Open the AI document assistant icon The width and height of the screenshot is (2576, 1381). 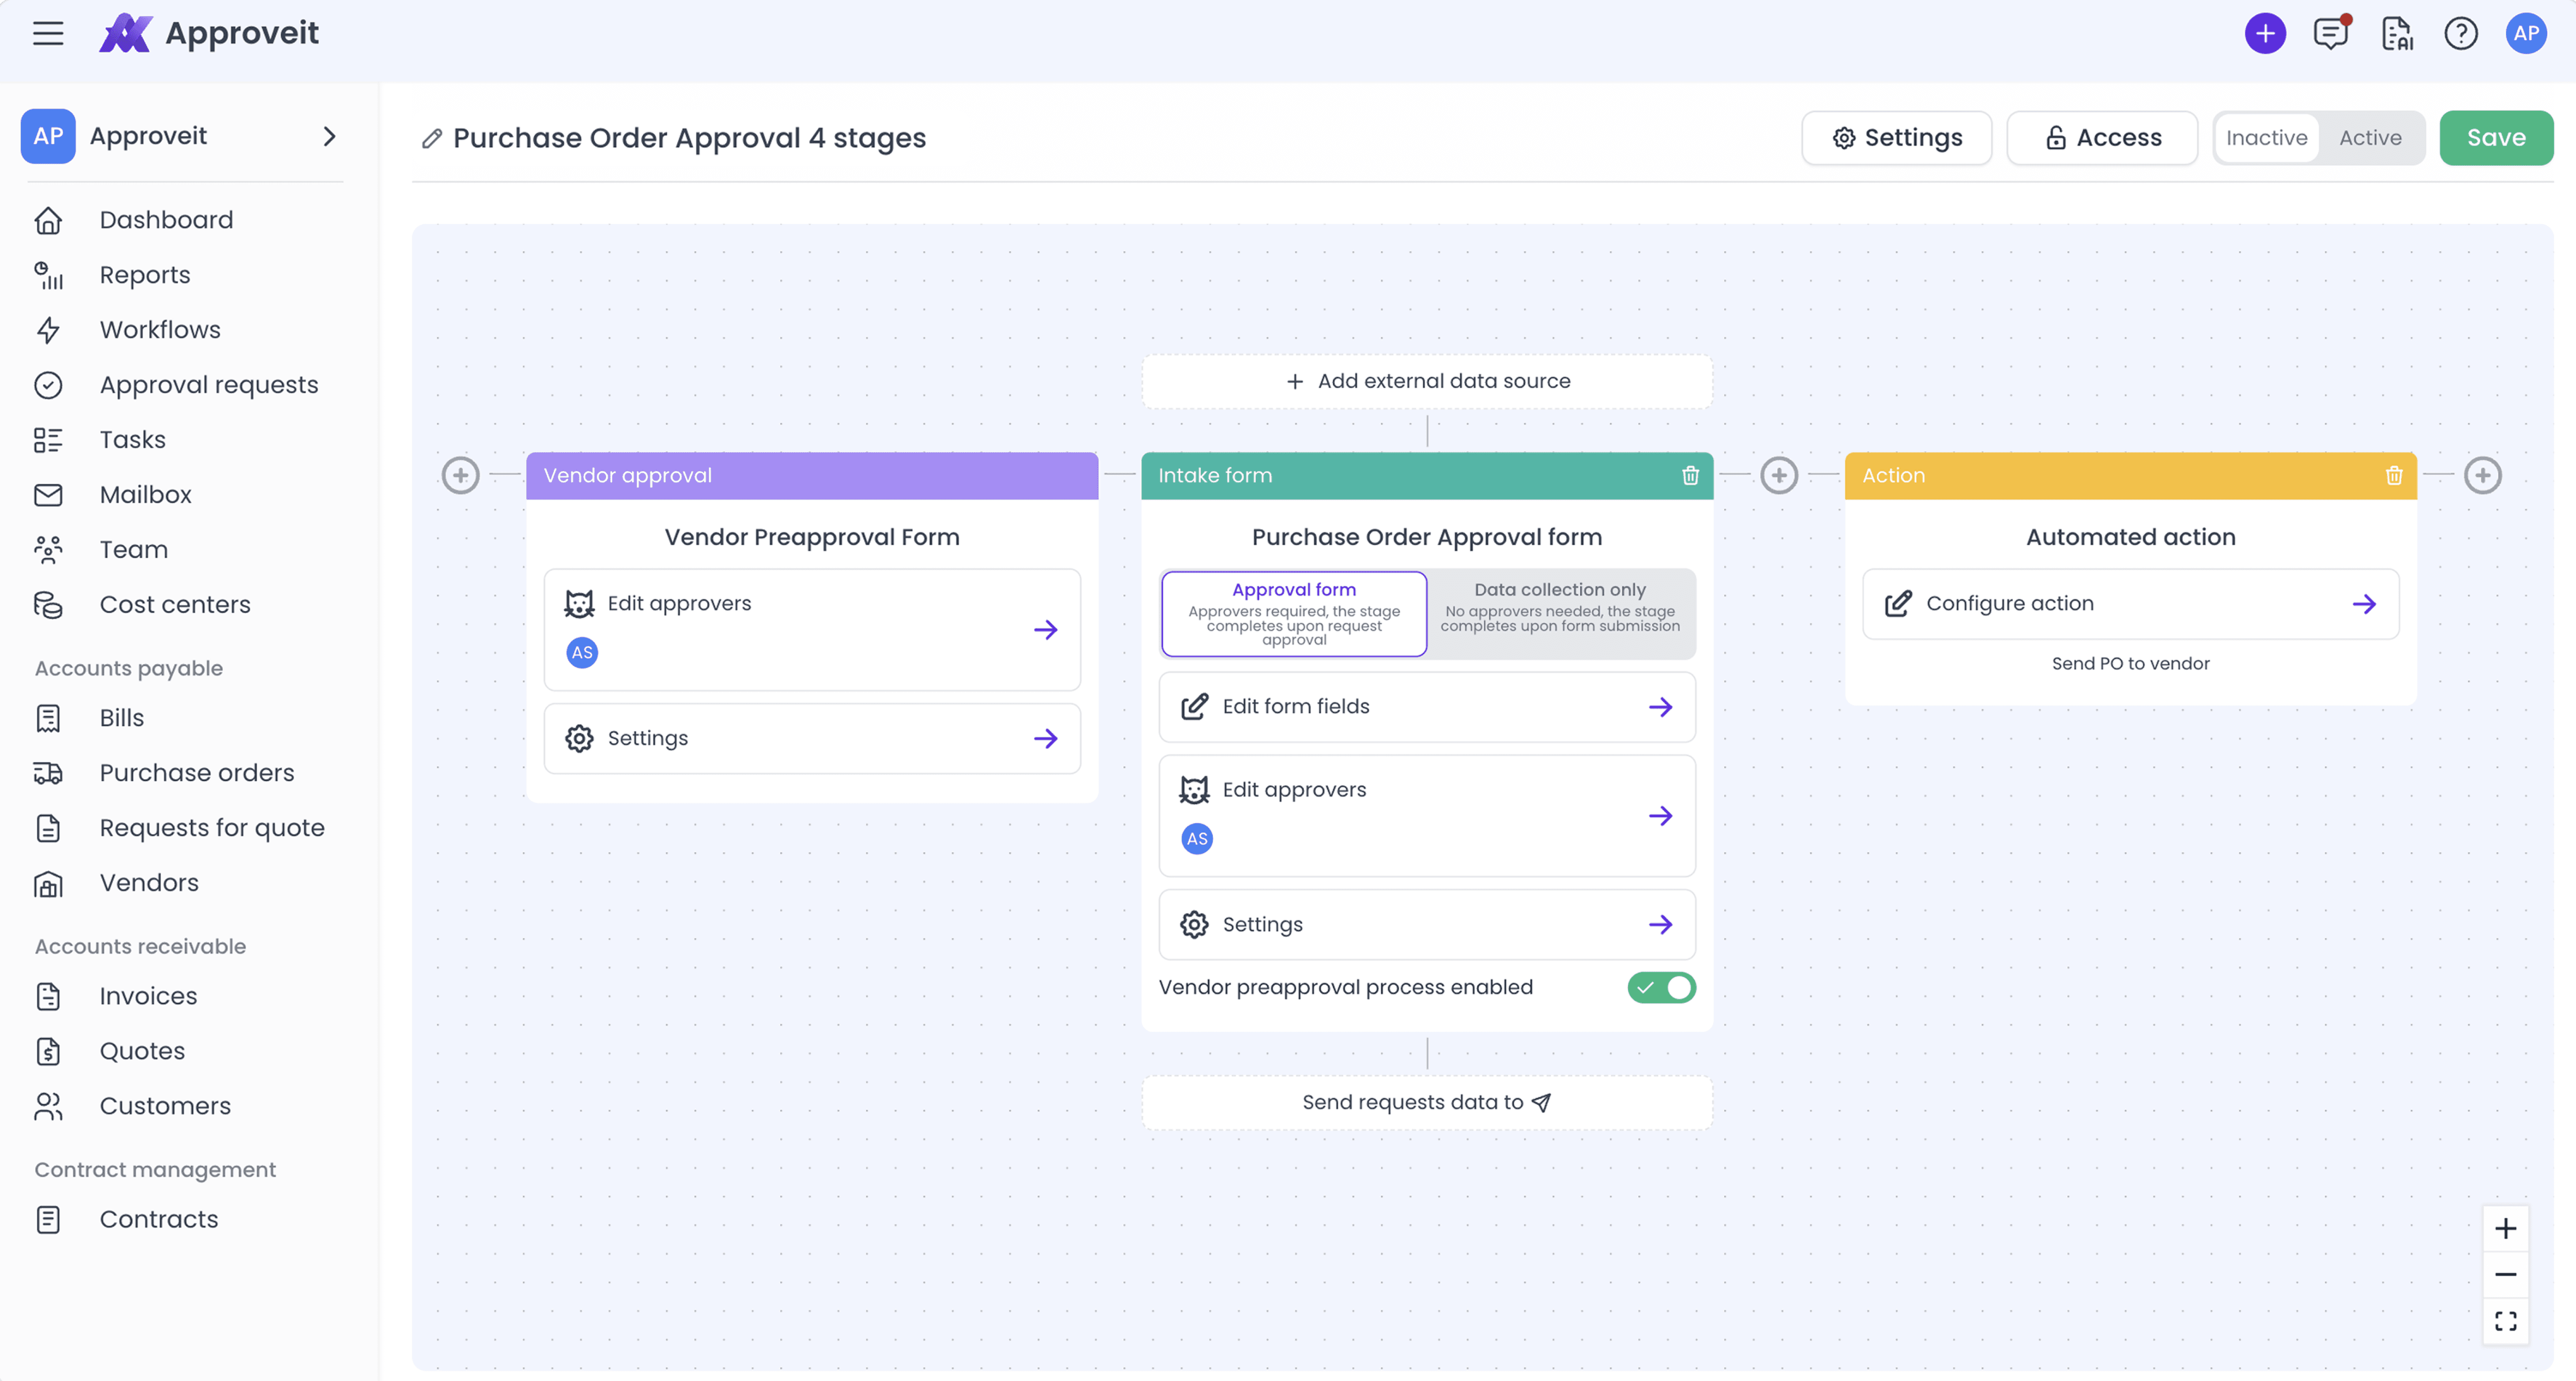point(2397,33)
